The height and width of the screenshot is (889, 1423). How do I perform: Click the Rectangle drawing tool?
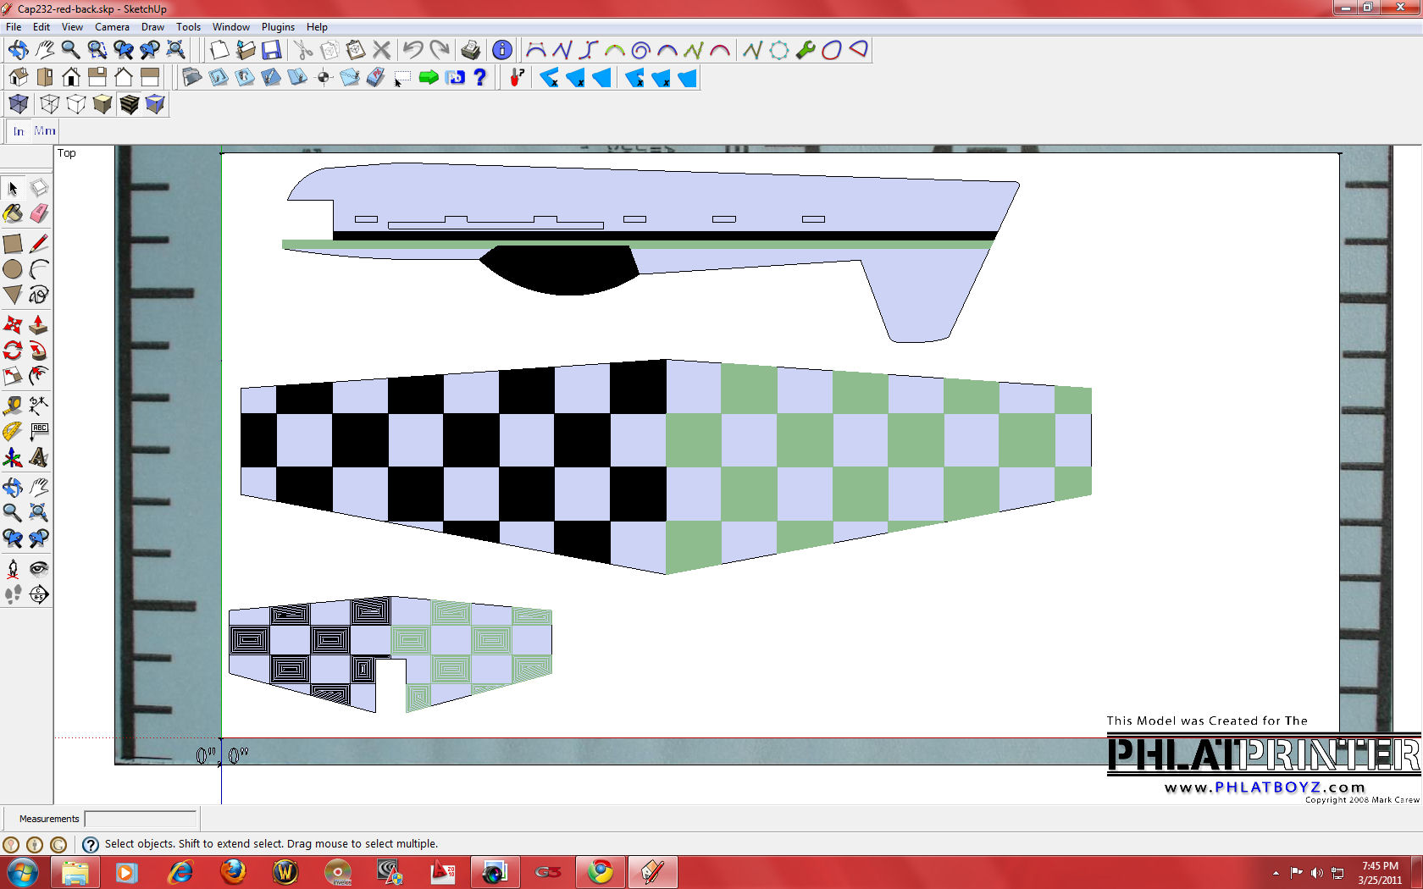13,244
